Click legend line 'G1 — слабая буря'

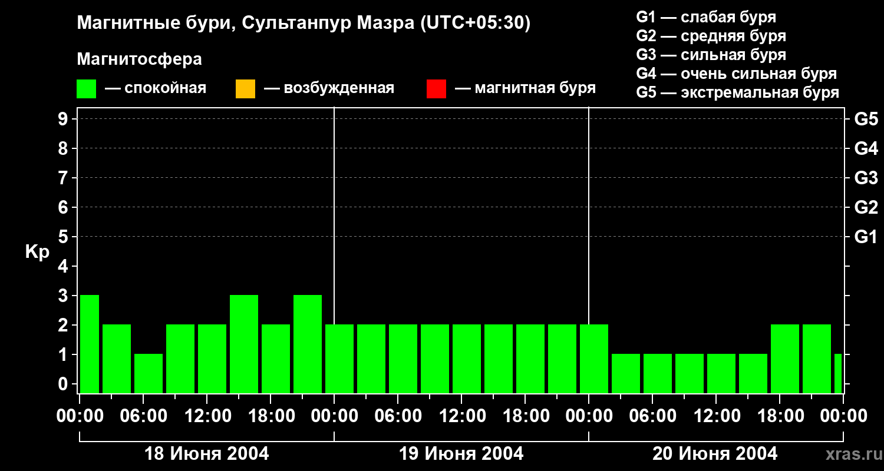[706, 17]
